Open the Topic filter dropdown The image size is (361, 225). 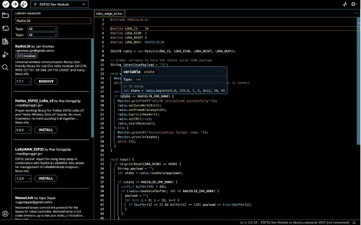43,35
